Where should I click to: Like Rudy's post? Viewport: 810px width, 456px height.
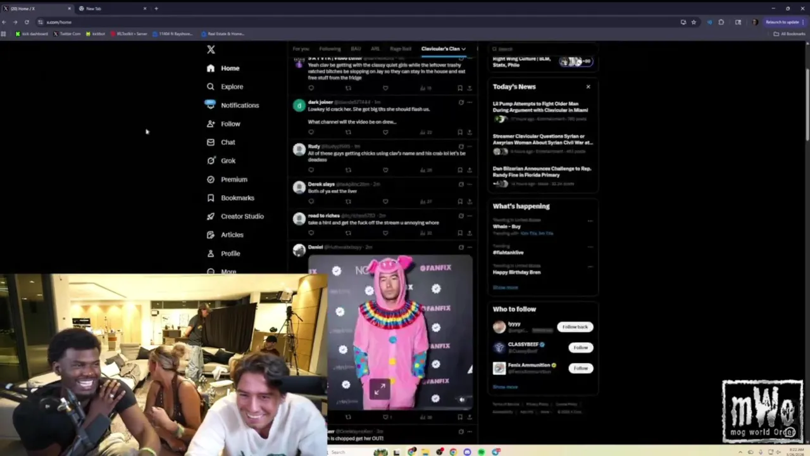385,170
